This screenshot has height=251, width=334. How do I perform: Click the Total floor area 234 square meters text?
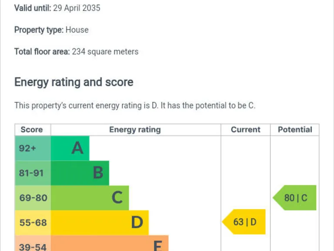pos(76,52)
